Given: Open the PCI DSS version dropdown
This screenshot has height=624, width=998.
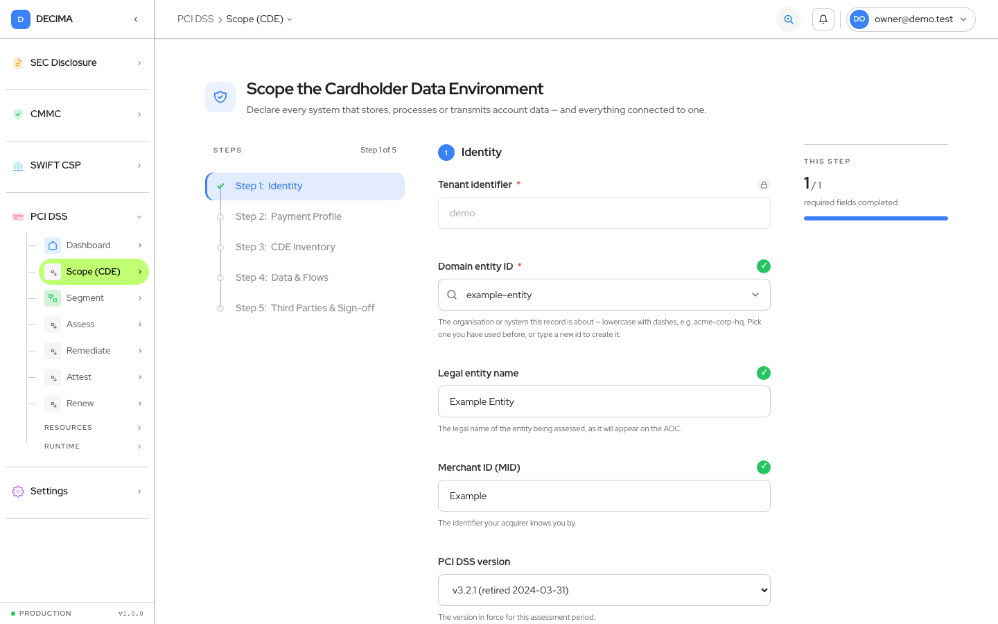Looking at the screenshot, I should [x=604, y=590].
